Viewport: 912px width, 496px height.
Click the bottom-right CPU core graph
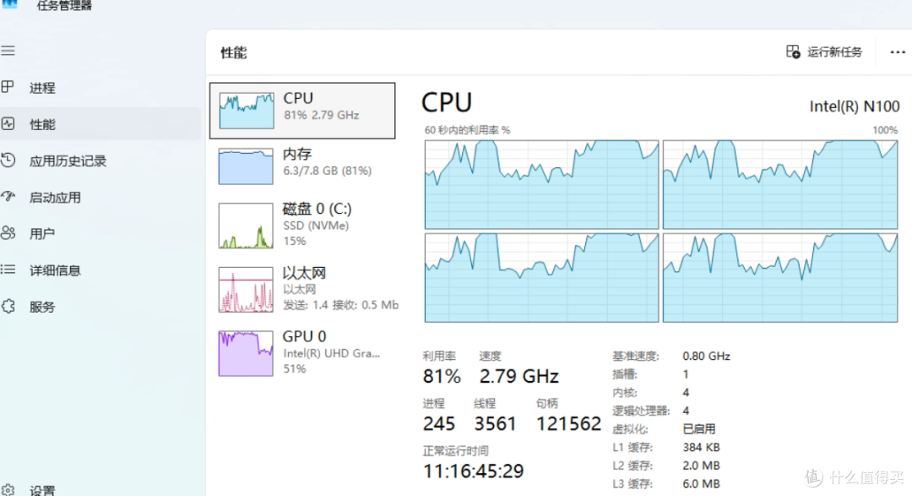point(780,277)
